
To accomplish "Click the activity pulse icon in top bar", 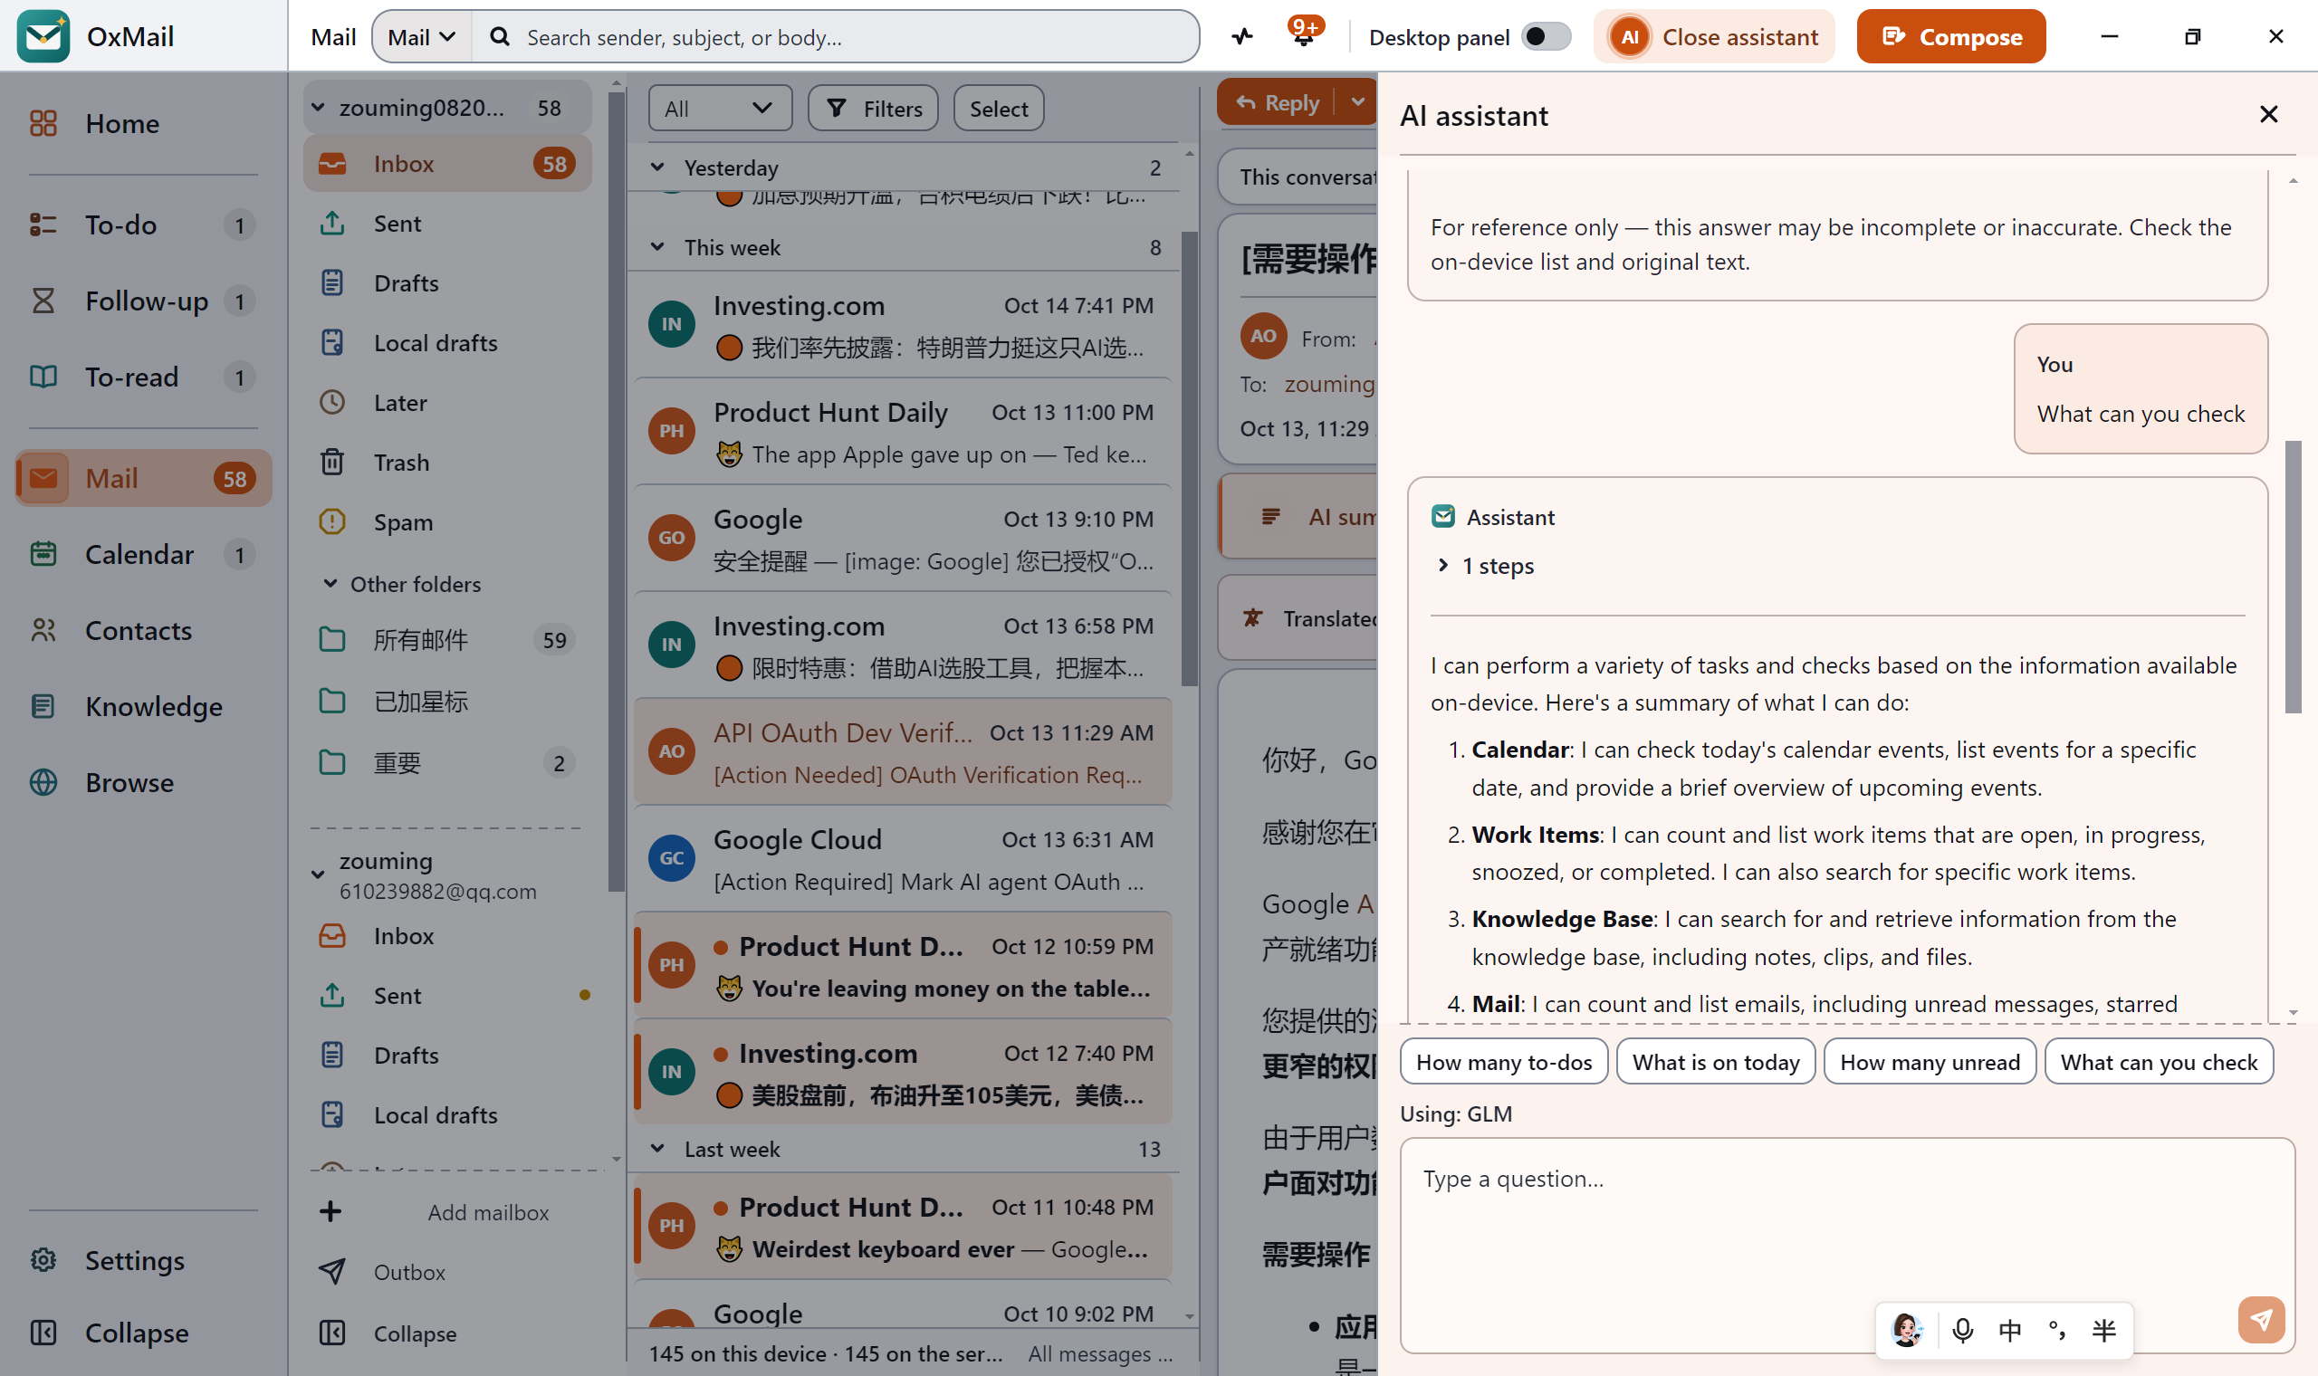I will tap(1241, 37).
